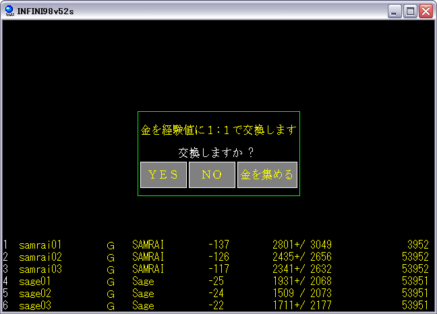Image resolution: width=437 pixels, height=314 pixels.
Task: Click the AC value -126
Action: pyautogui.click(x=219, y=257)
